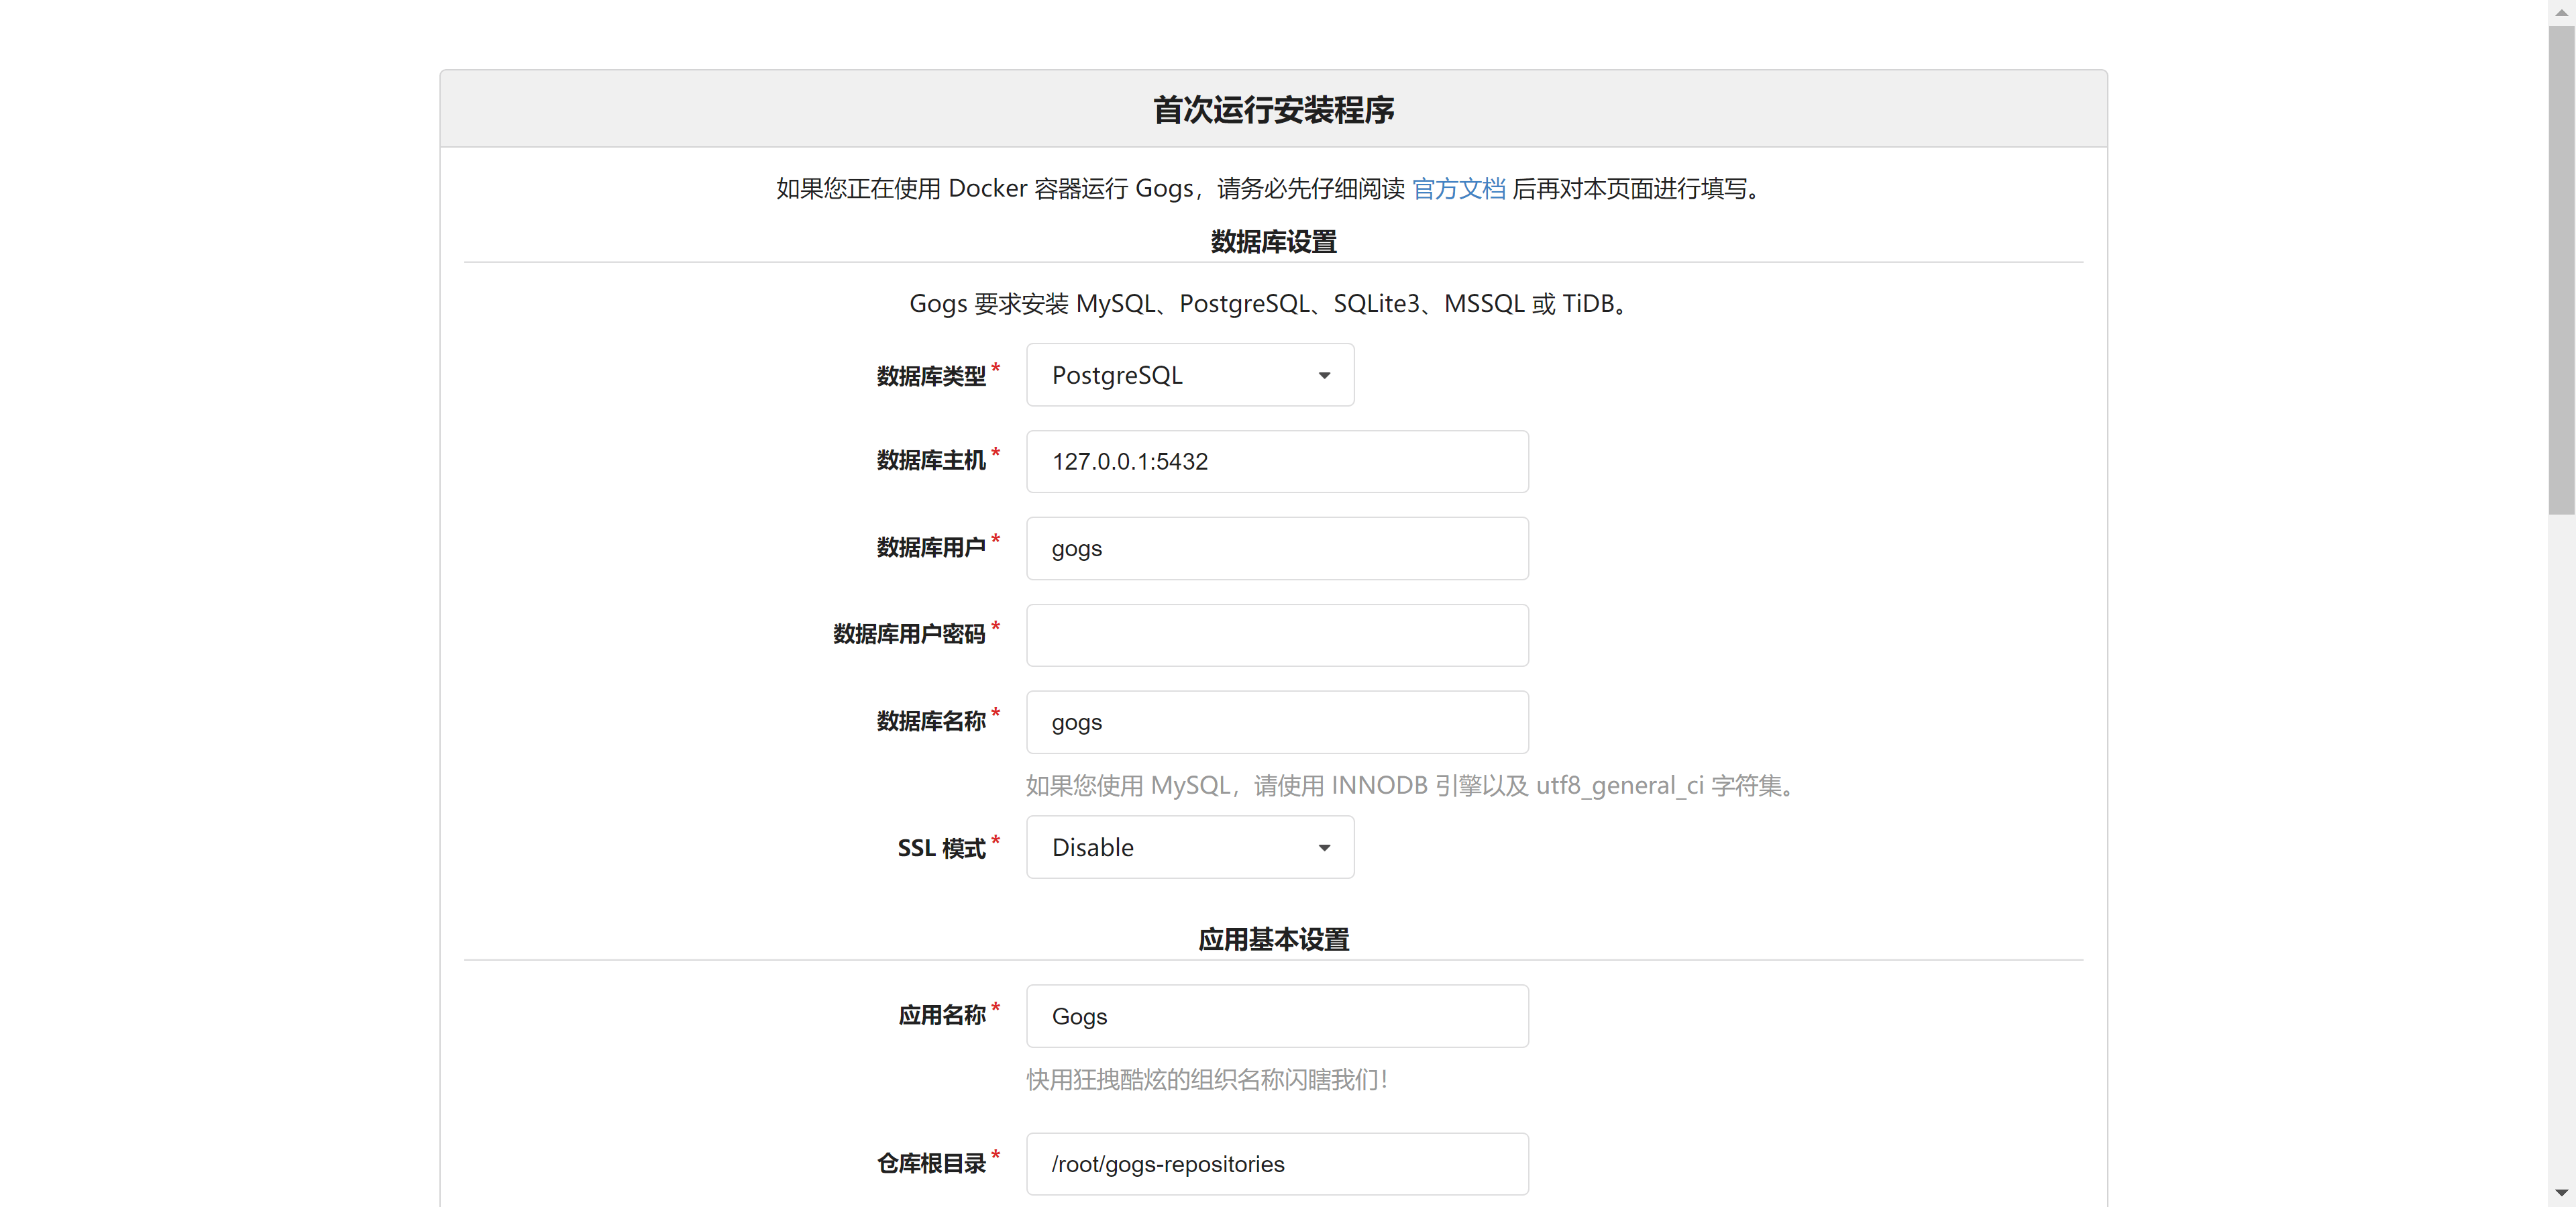Image resolution: width=2576 pixels, height=1207 pixels.
Task: Click the application name Gogs field
Action: click(x=1277, y=1016)
